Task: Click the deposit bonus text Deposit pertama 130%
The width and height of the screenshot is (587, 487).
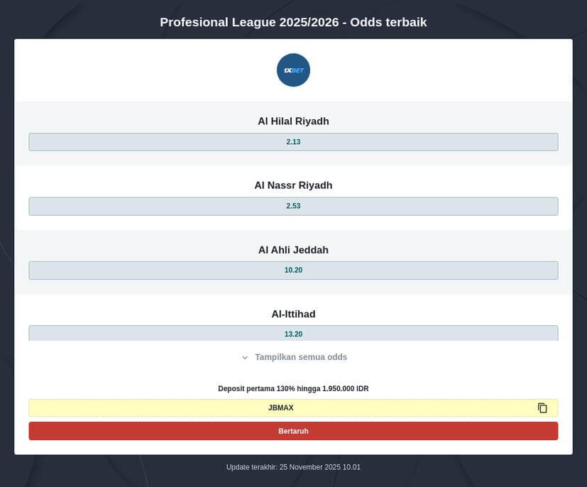Action: point(293,388)
